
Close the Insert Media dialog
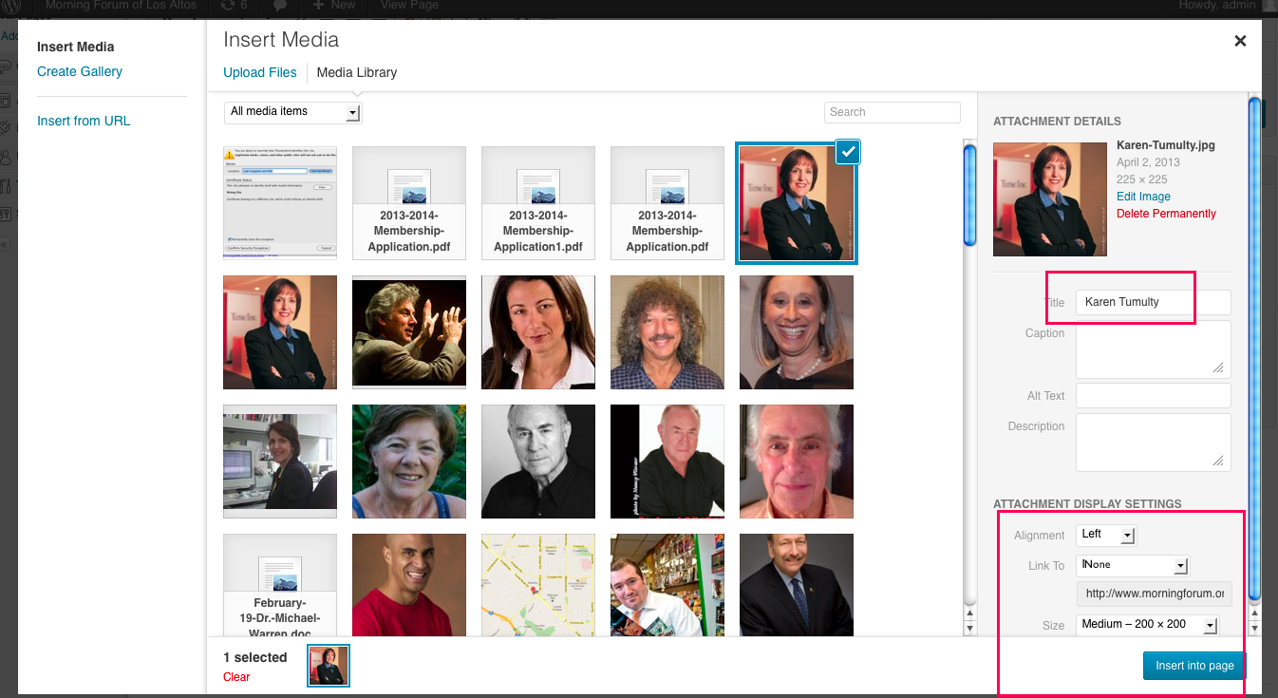[1239, 41]
